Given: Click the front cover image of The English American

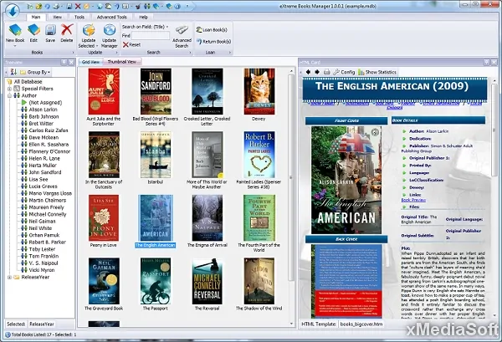Looking at the screenshot, I should point(346,180).
